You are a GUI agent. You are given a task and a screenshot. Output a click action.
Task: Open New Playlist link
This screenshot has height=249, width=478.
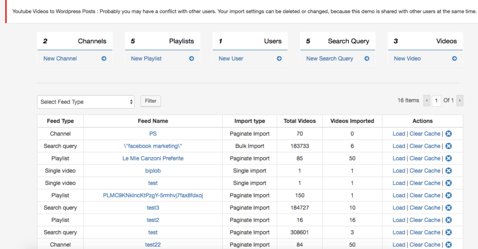coord(146,58)
